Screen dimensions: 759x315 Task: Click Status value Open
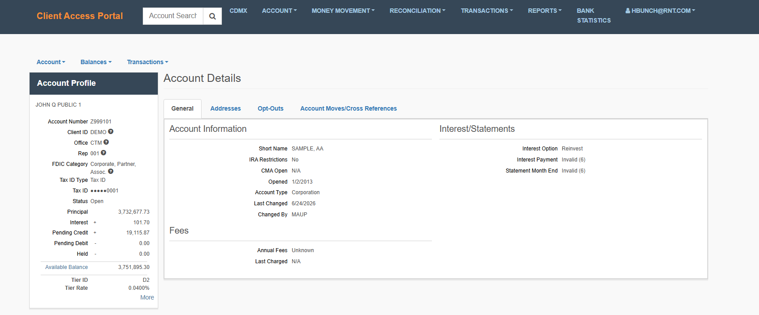click(x=97, y=201)
